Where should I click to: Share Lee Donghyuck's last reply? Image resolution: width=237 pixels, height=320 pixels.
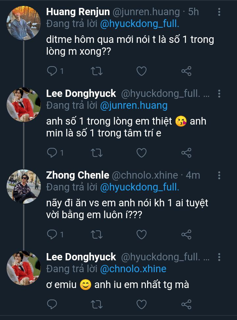[186, 304]
